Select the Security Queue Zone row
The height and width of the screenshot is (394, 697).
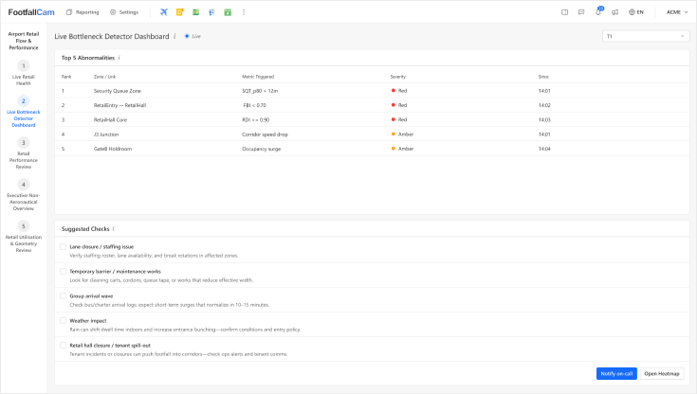(372, 91)
